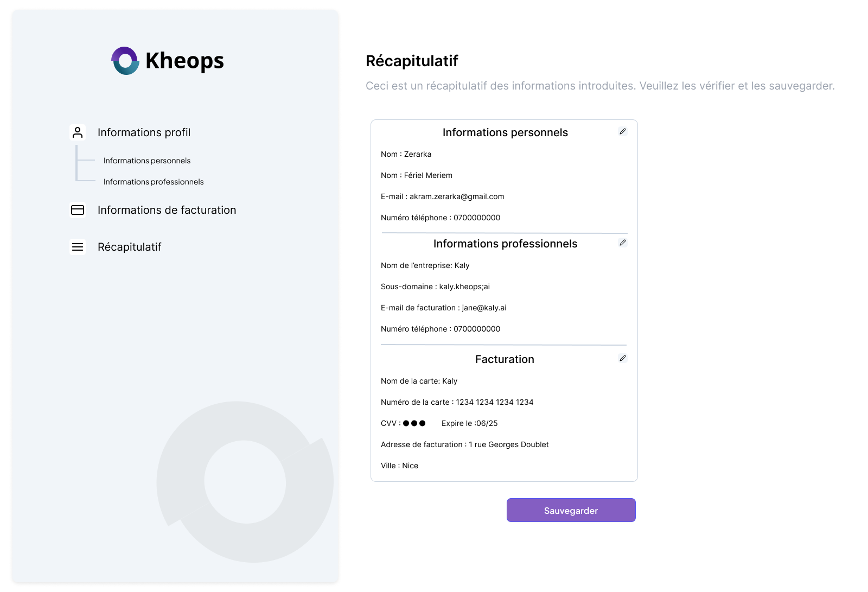The height and width of the screenshot is (592, 868).
Task: Click the Kheops logo icon
Action: 125,61
